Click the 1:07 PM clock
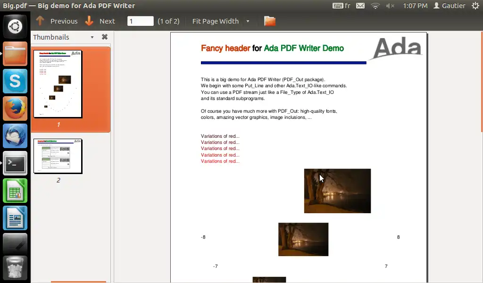The width and height of the screenshot is (483, 283). coord(415,6)
